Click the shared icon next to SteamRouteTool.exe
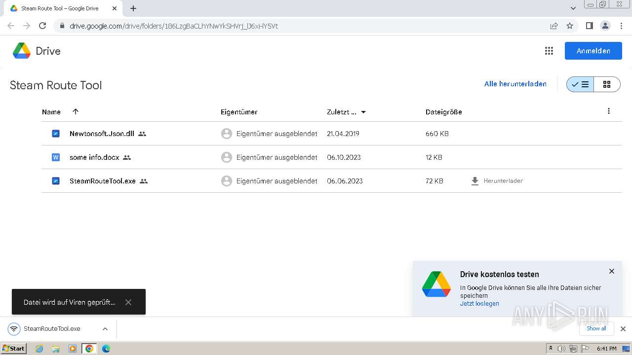Screen dimensions: 632x355 [x=144, y=181]
